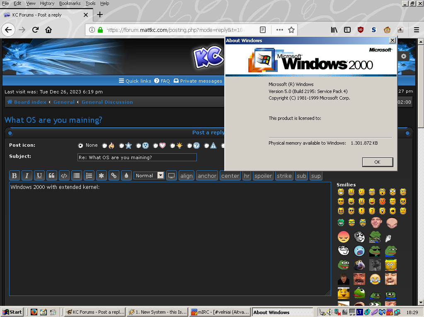Insert the center BBCode tag
Image resolution: width=424 pixels, height=317 pixels.
coord(230,176)
